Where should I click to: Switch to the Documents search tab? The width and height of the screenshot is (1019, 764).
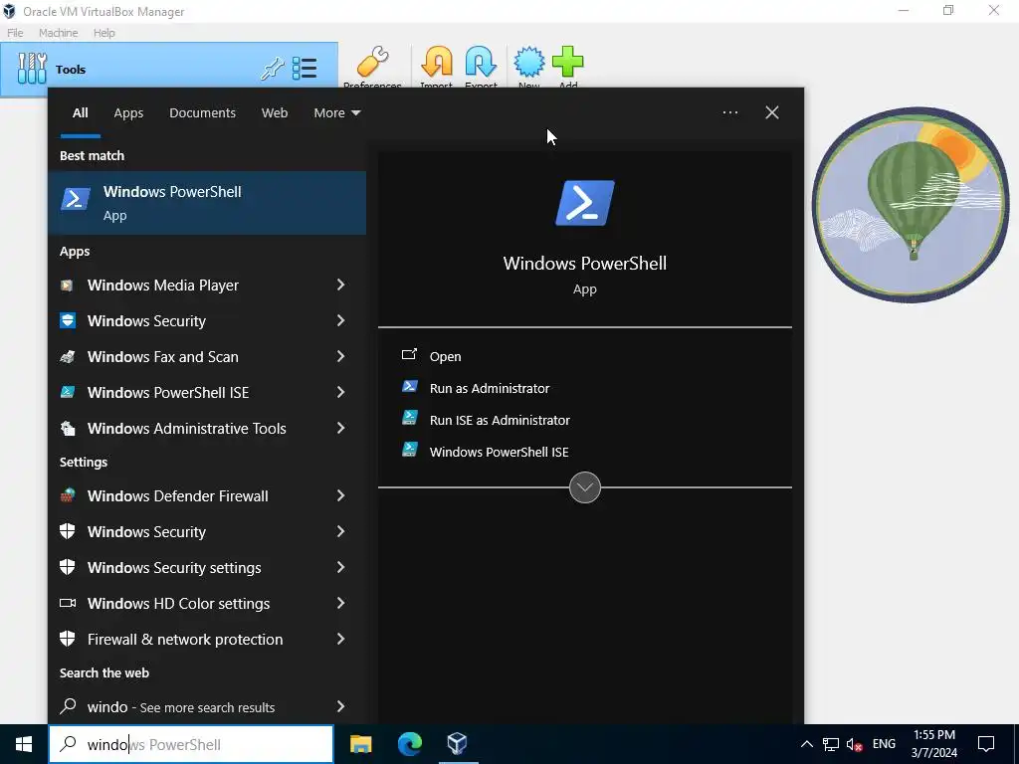tap(202, 113)
